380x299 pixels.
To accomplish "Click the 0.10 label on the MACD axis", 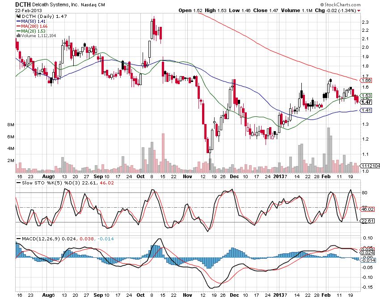I will pos(367,238).
